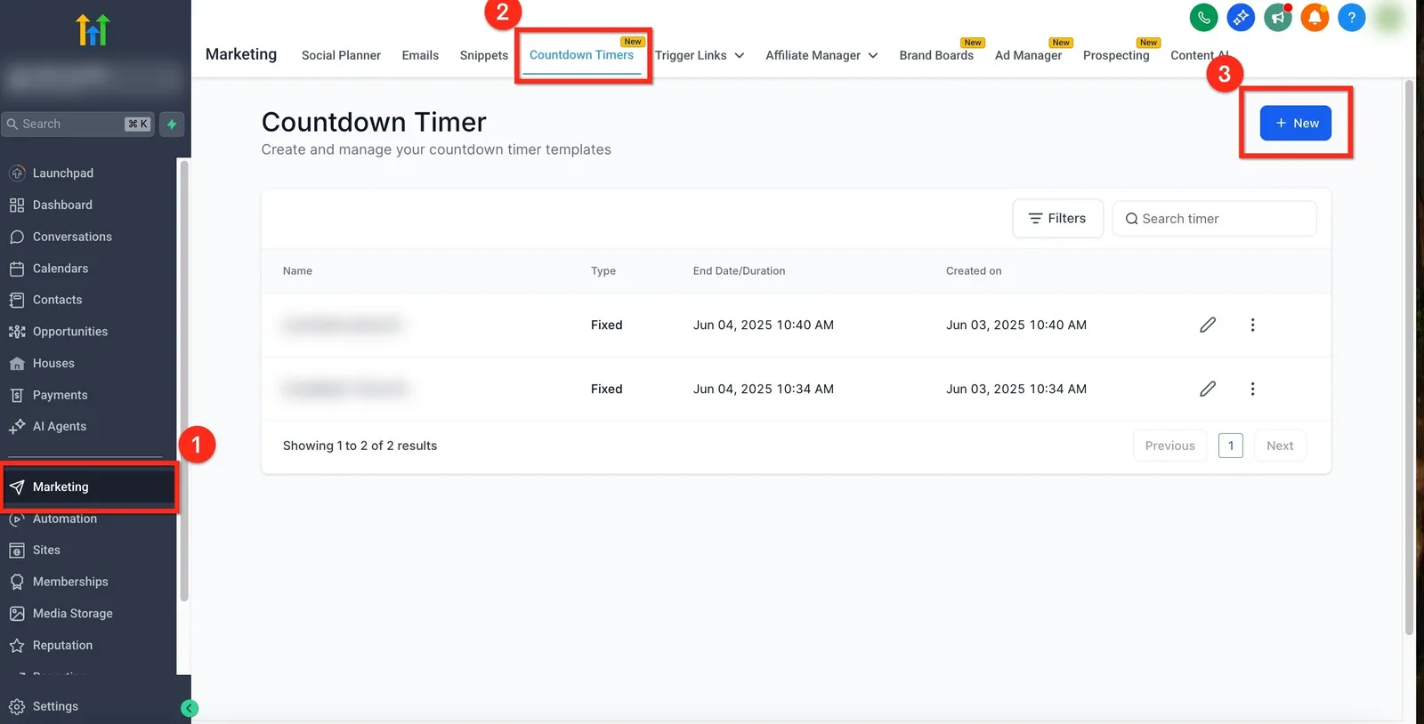This screenshot has height=724, width=1424.
Task: Click the page vertical scrollbar on right
Action: pos(1409,358)
